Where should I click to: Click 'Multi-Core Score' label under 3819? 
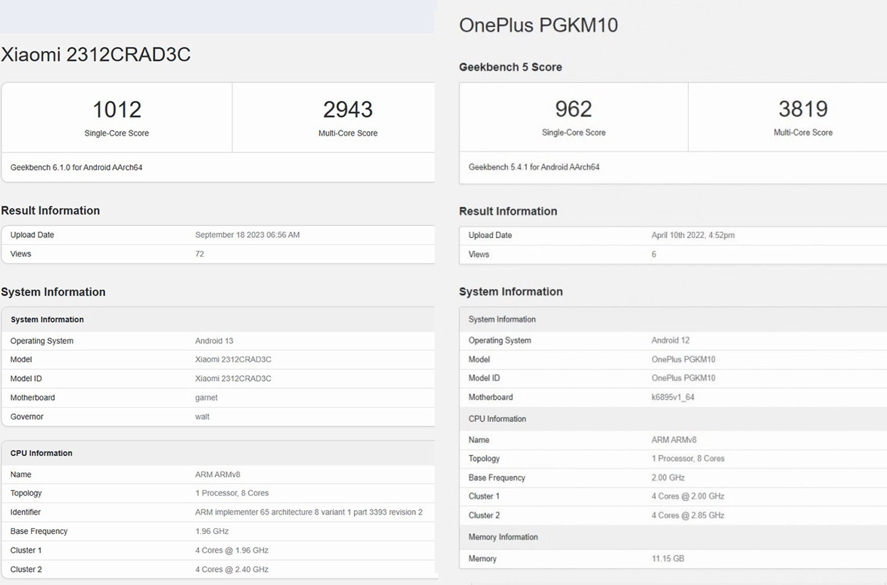click(803, 132)
